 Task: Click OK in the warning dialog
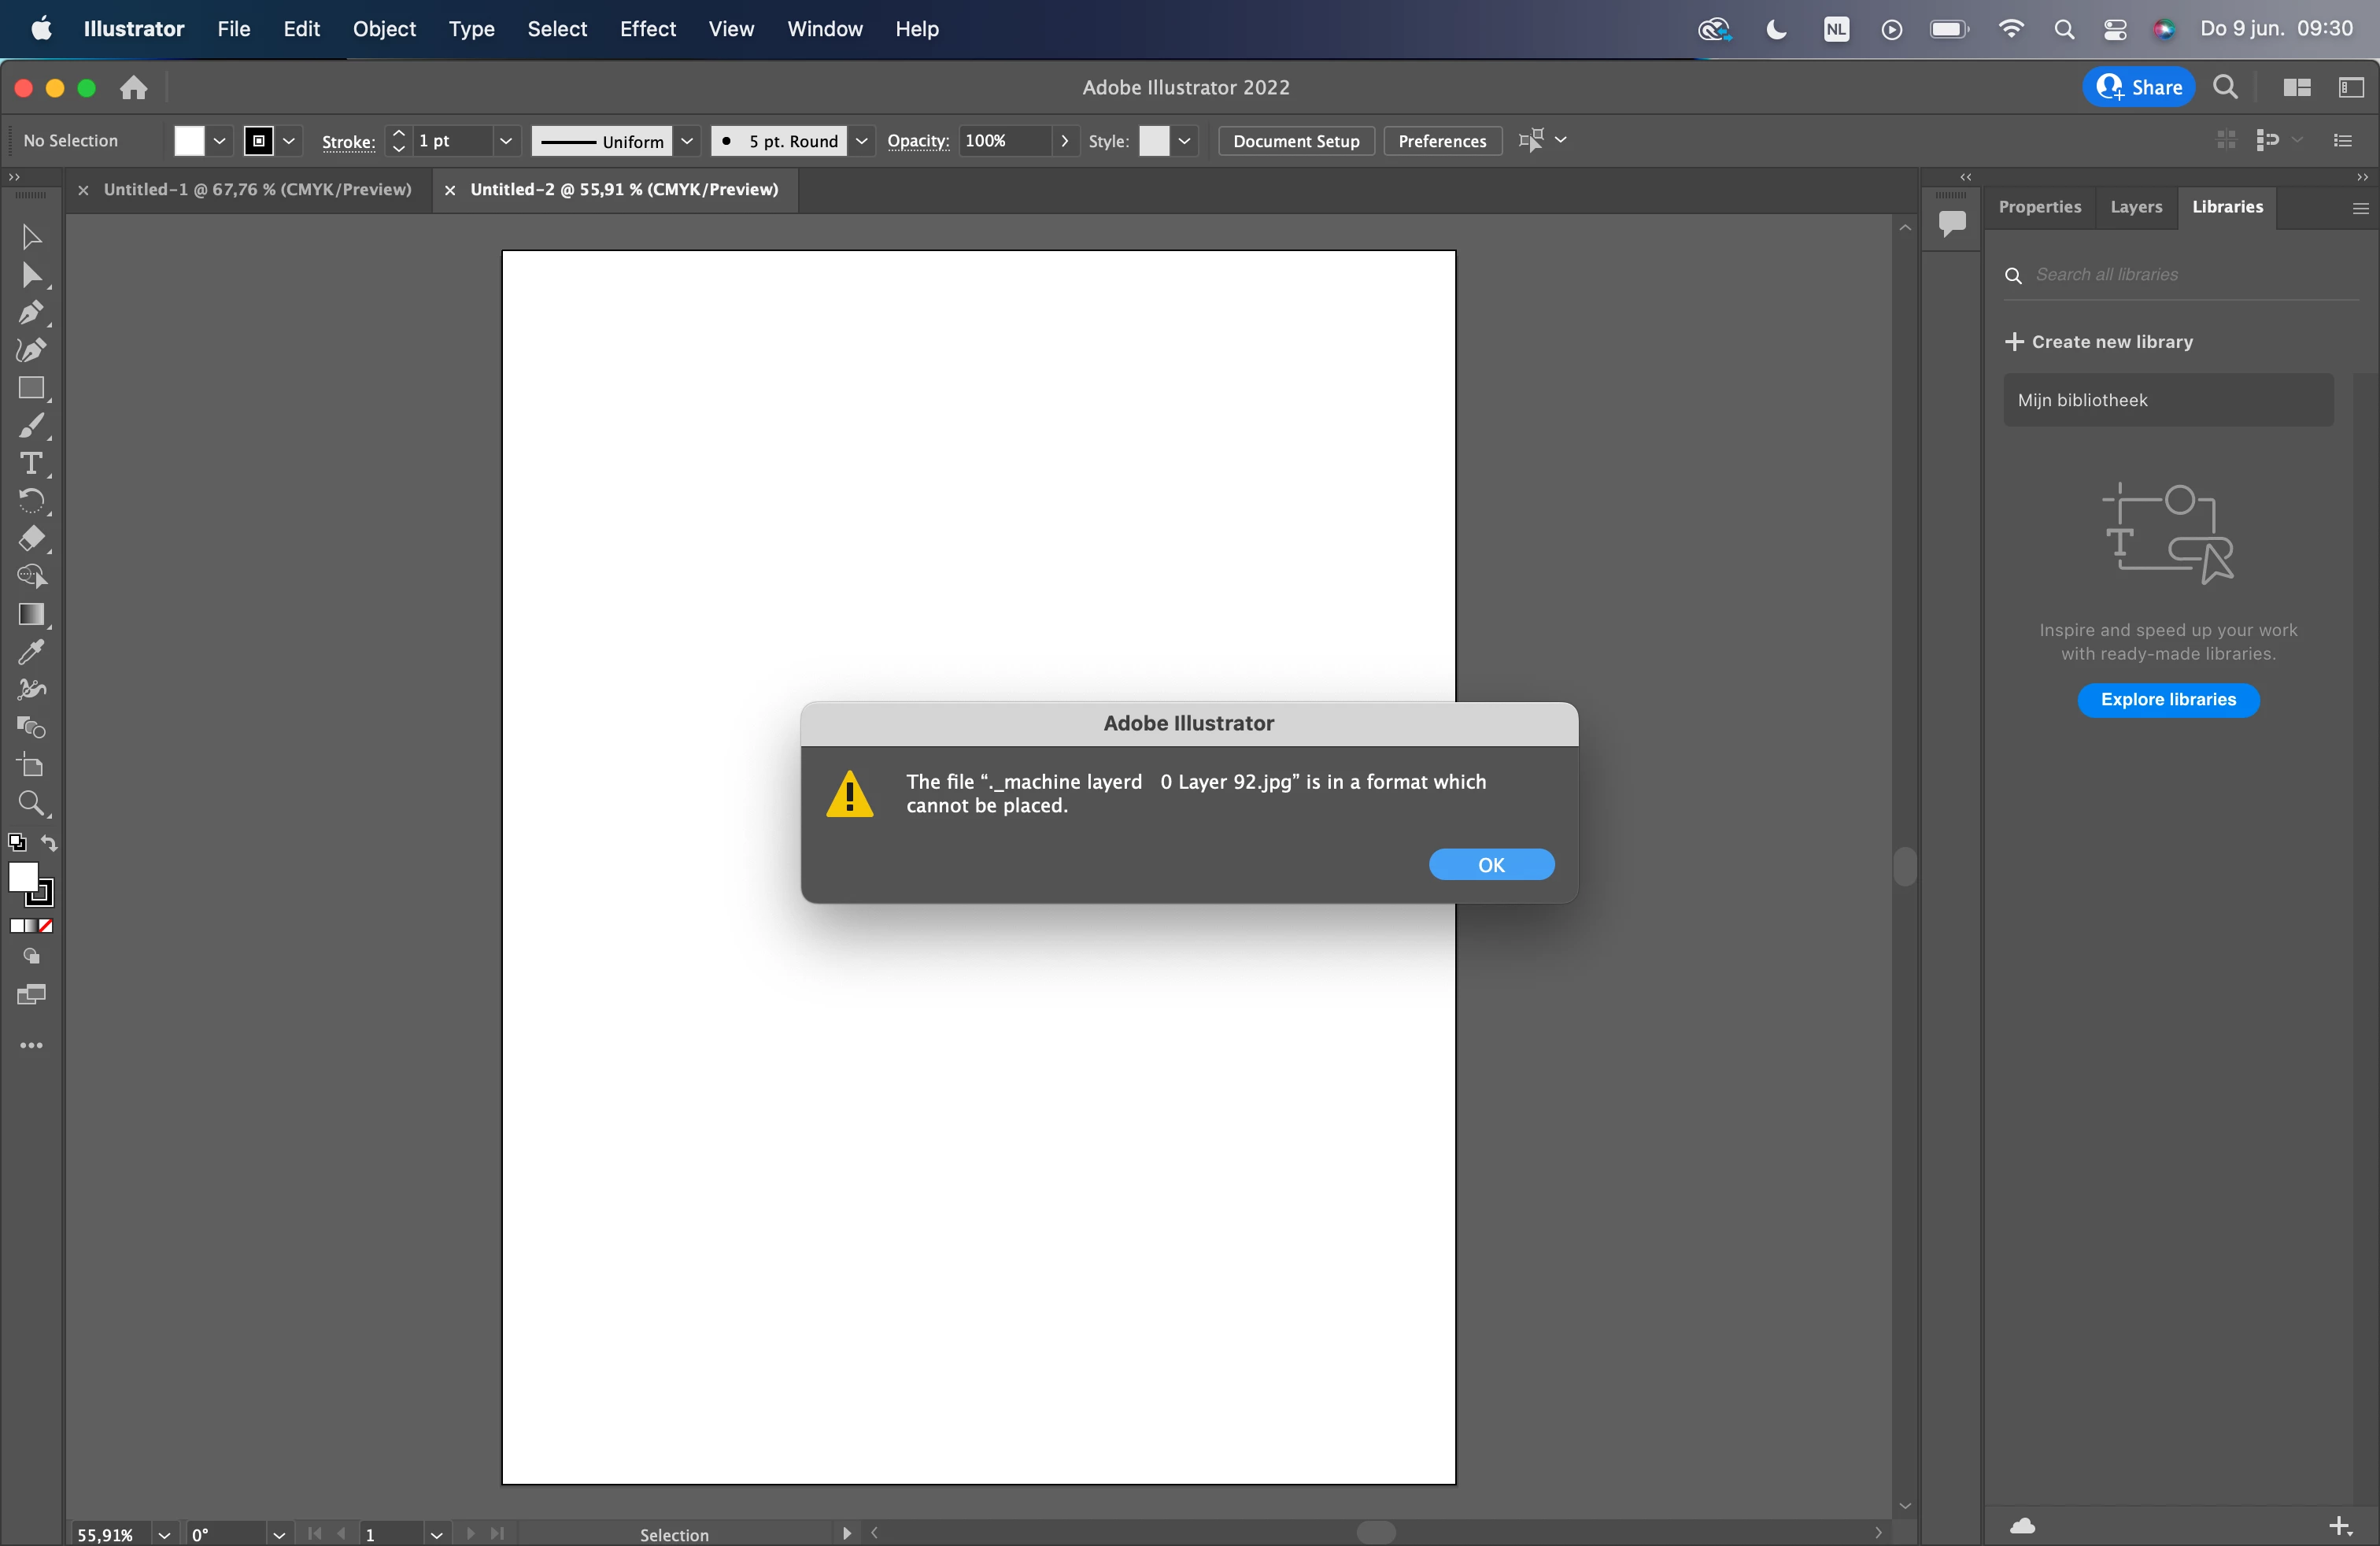click(1490, 865)
